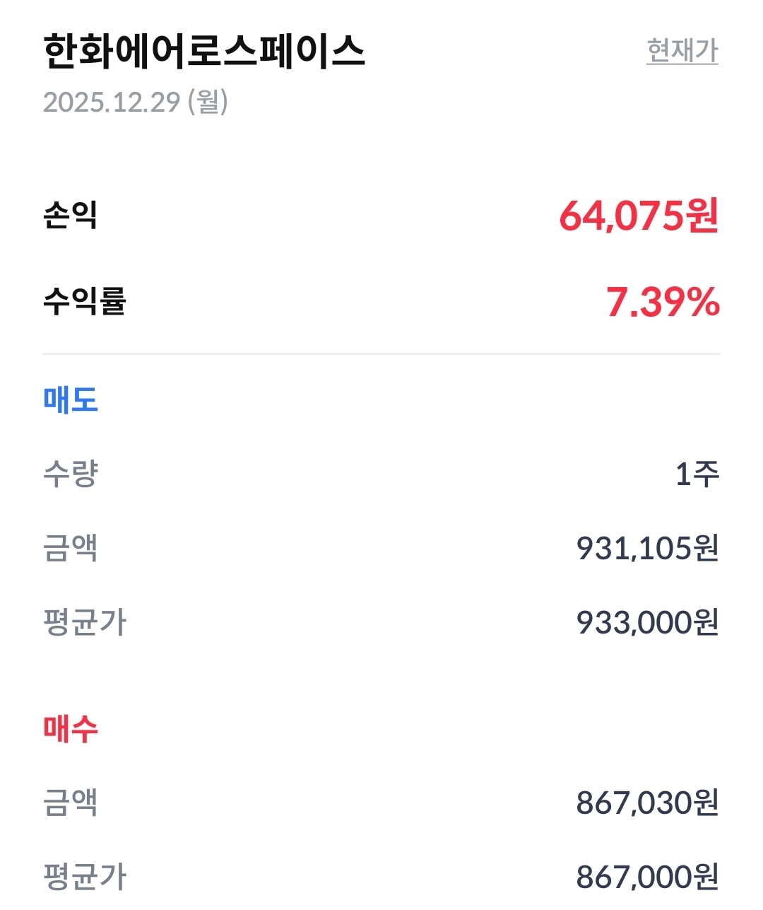Tap the 867,000원 buy average price
The height and width of the screenshot is (910, 763).
click(647, 877)
